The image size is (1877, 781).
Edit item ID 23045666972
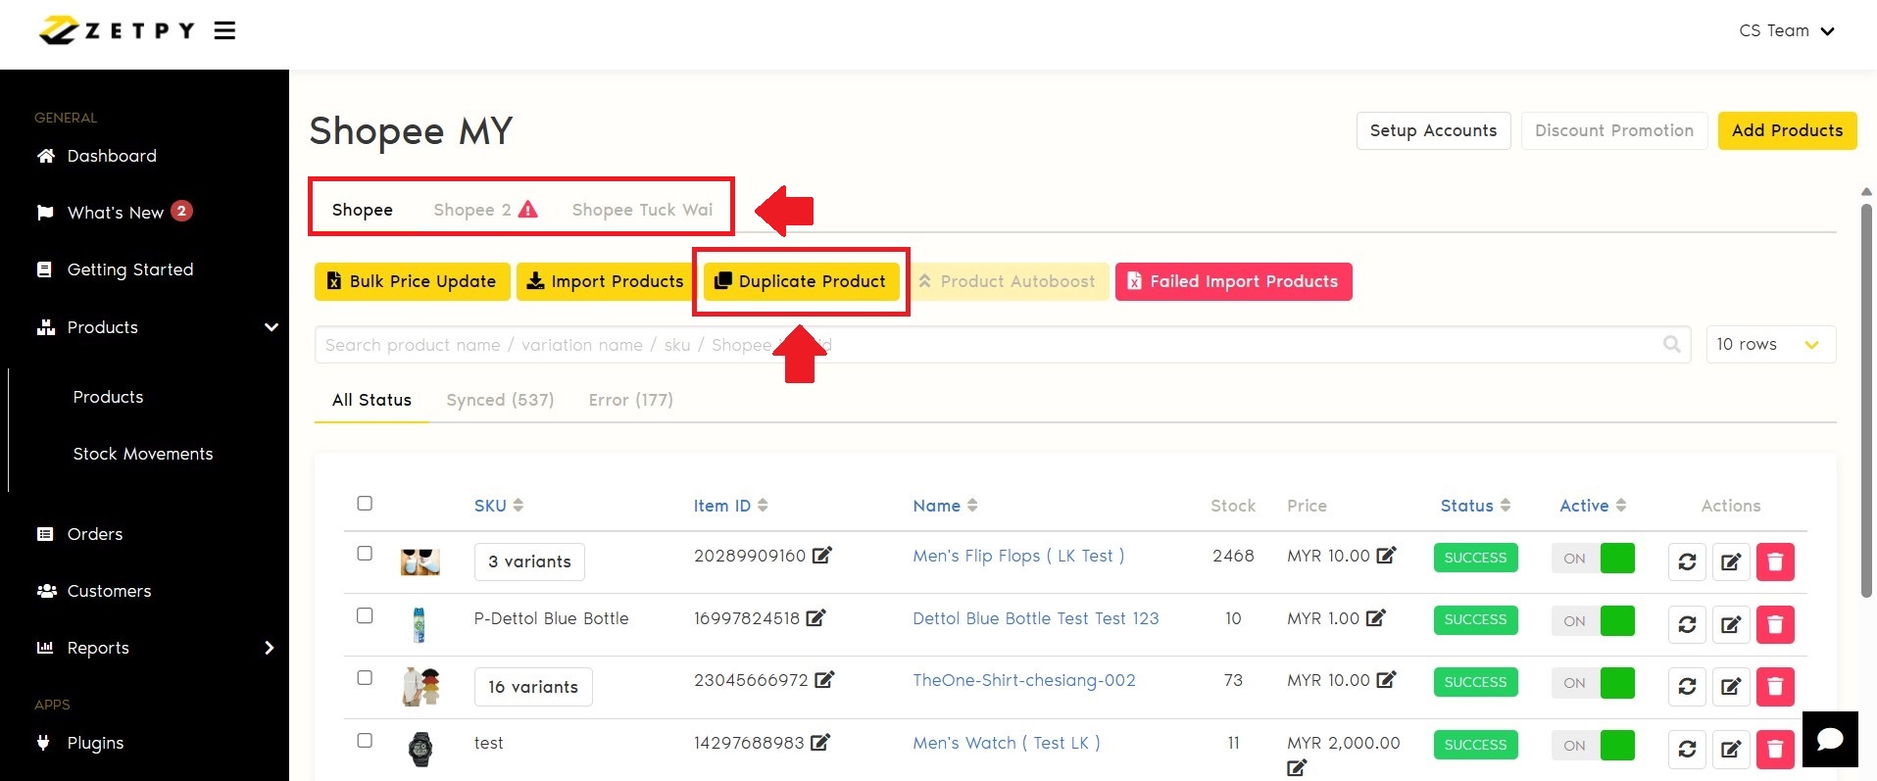coord(824,679)
